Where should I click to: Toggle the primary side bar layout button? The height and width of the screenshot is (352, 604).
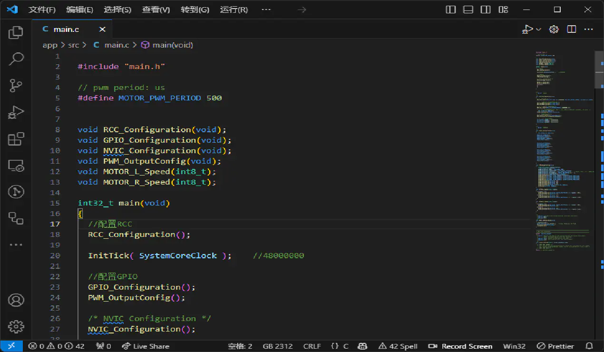pyautogui.click(x=451, y=10)
